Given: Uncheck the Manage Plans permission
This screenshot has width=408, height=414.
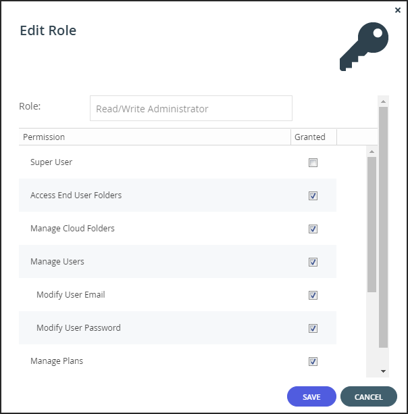Looking at the screenshot, I should click(x=313, y=361).
